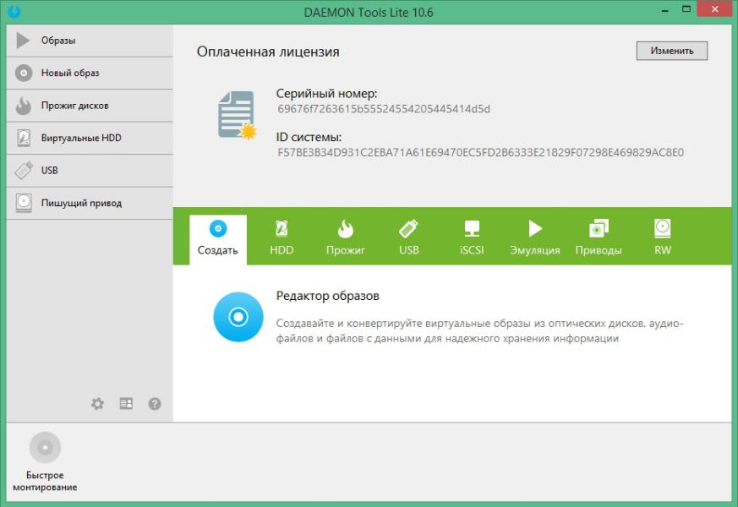Screen dimensions: 738x507
Task: Click the settings gear icon in sidebar
Action: click(97, 404)
